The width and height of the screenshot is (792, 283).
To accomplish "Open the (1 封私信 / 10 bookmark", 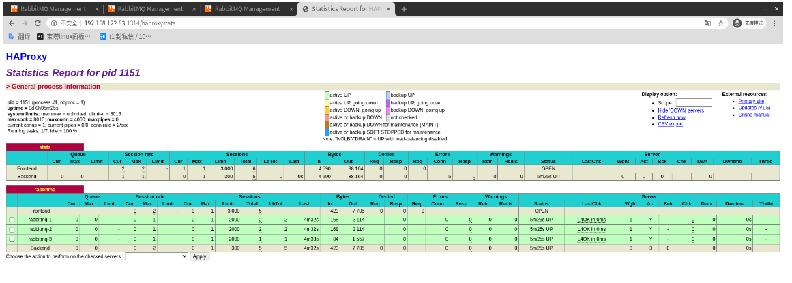I will pyautogui.click(x=126, y=36).
